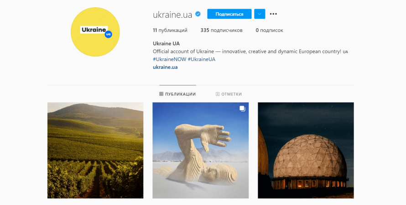Click the 11 публикаций post count
406x205 pixels.
[170, 30]
